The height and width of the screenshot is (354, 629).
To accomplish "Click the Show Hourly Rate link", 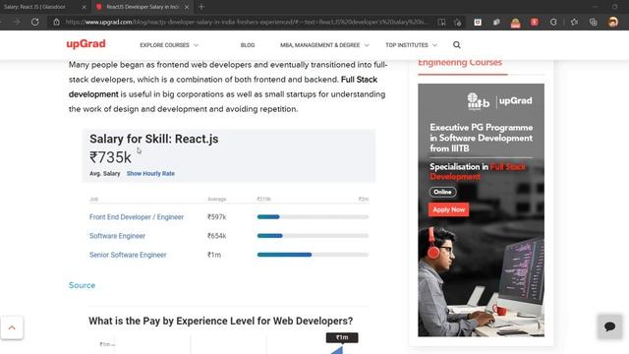I will tap(150, 173).
